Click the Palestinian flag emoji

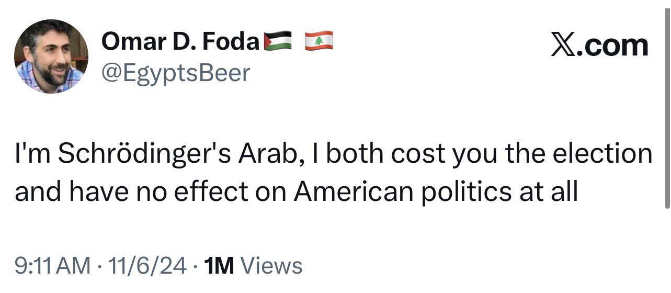point(277,41)
